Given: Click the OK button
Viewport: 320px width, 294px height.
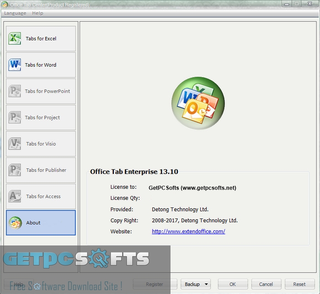Looking at the screenshot, I should pos(233,284).
